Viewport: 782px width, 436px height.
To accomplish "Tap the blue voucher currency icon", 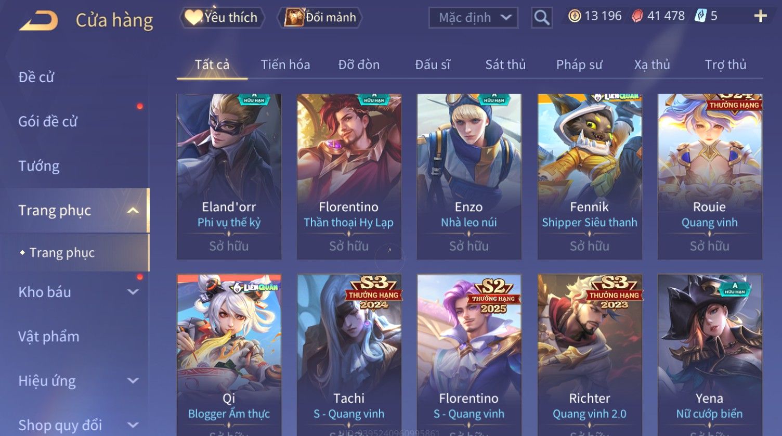I will point(700,16).
